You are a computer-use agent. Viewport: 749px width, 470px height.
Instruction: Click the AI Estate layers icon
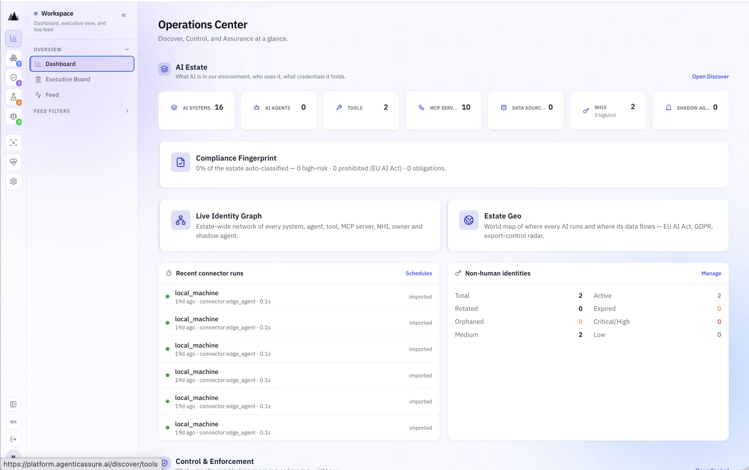164,69
